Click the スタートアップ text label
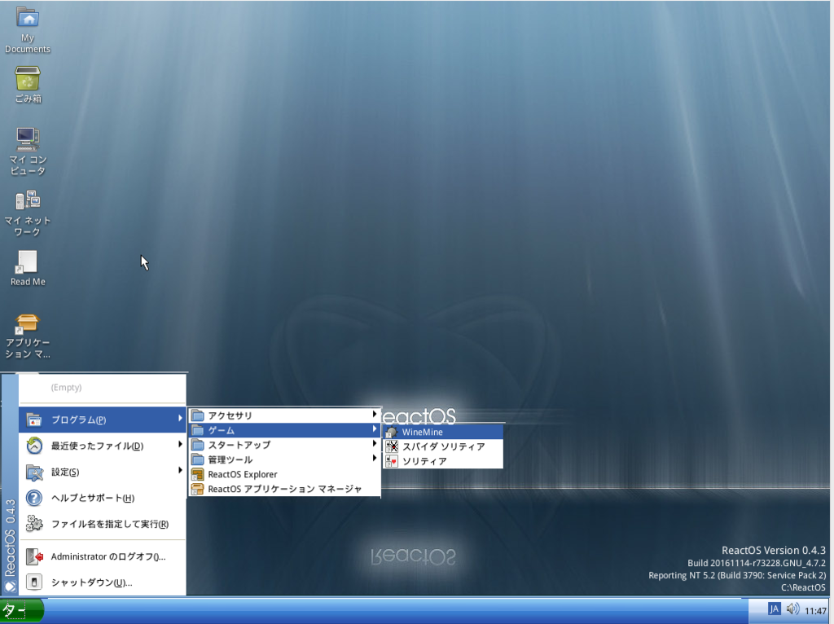Viewport: 834px width, 624px height. [239, 445]
